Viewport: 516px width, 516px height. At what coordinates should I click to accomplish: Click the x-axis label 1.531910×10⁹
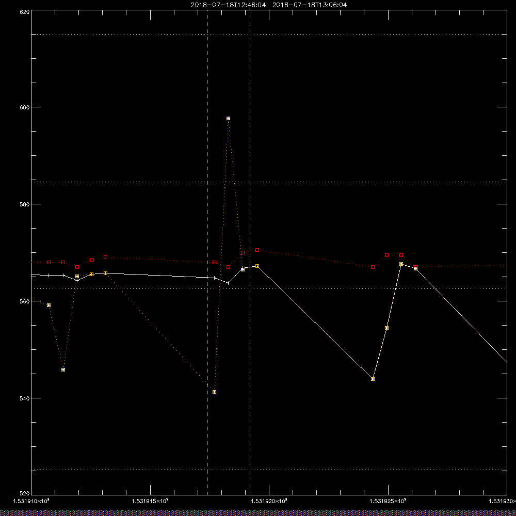[x=31, y=501]
